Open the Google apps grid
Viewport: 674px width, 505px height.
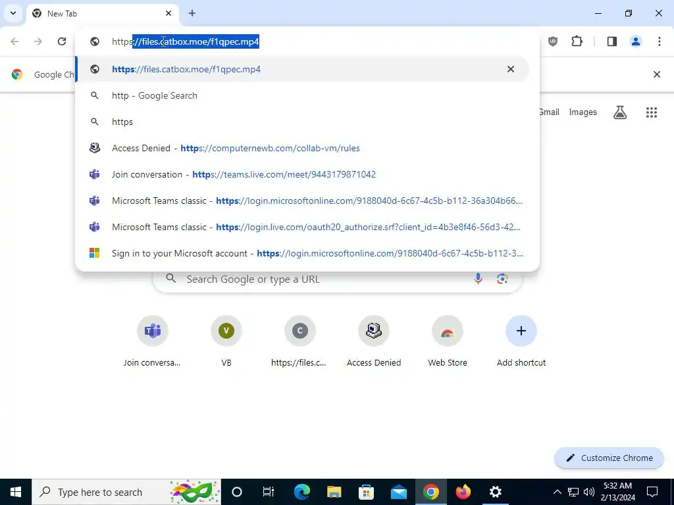point(652,112)
